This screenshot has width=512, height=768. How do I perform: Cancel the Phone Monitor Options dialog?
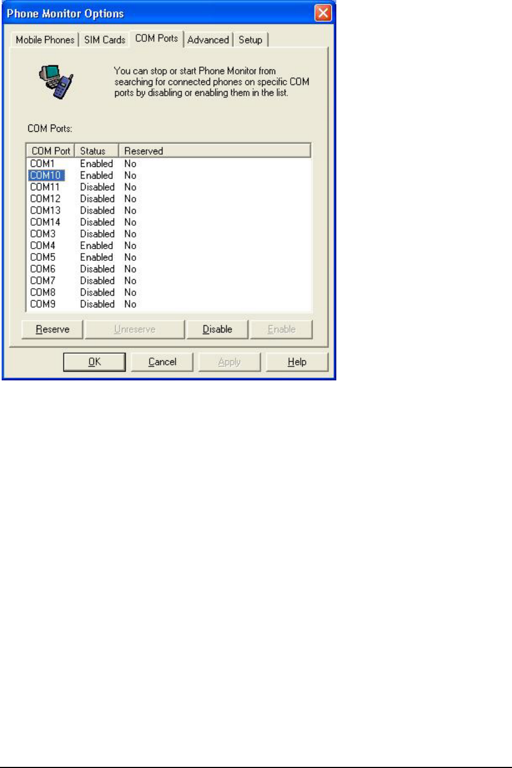[x=162, y=362]
